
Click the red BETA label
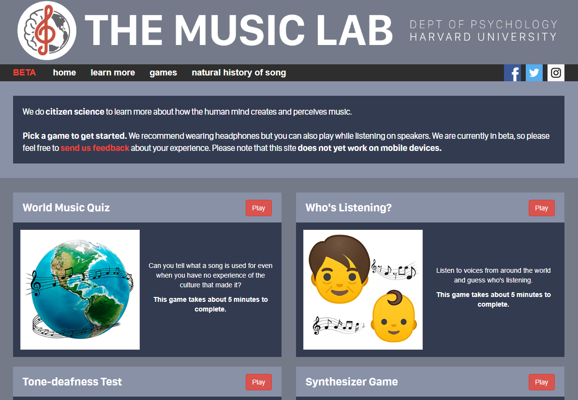point(24,73)
